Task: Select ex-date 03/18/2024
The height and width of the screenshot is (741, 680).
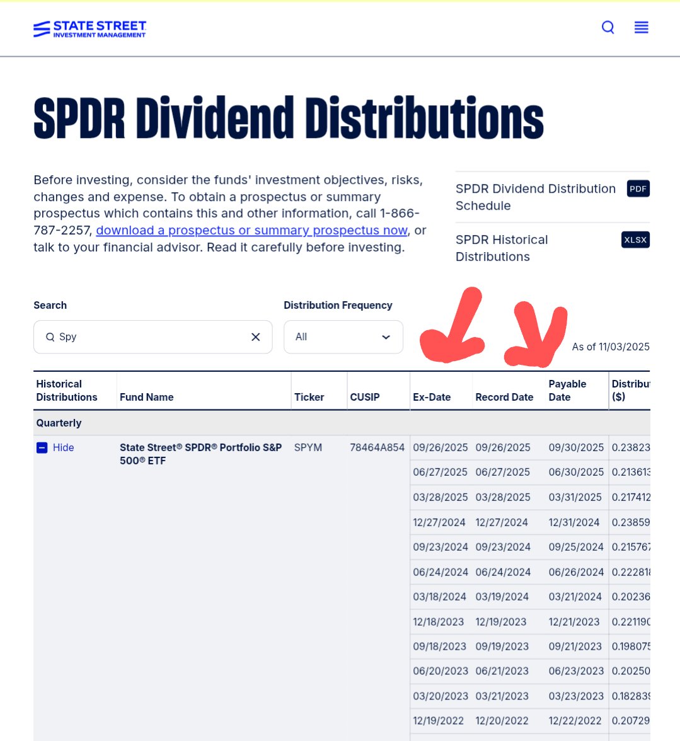Action: coord(439,597)
